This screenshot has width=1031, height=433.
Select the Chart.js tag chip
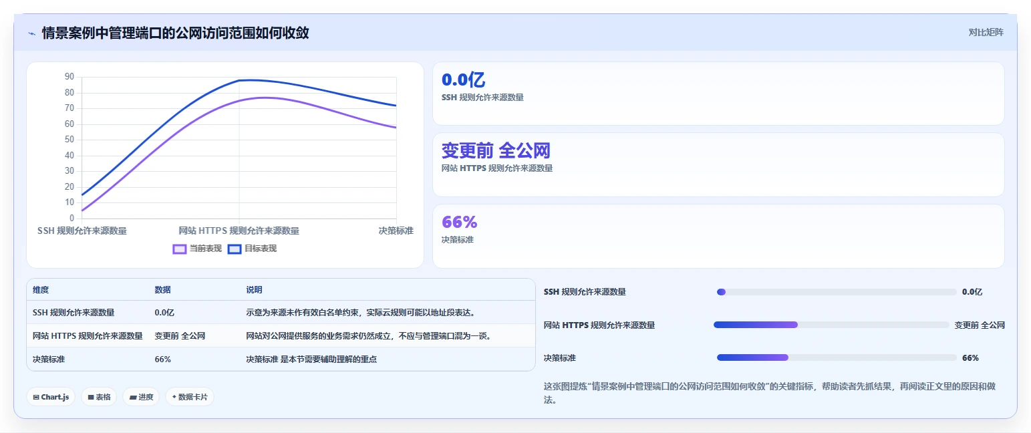51,397
